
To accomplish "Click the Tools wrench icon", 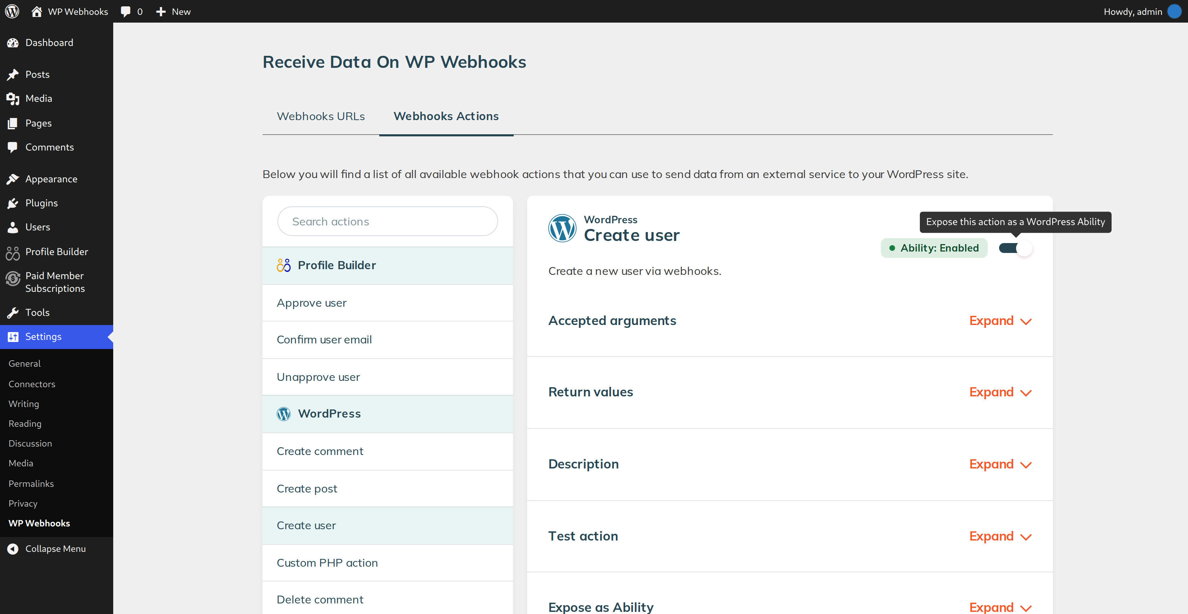I will 13,312.
